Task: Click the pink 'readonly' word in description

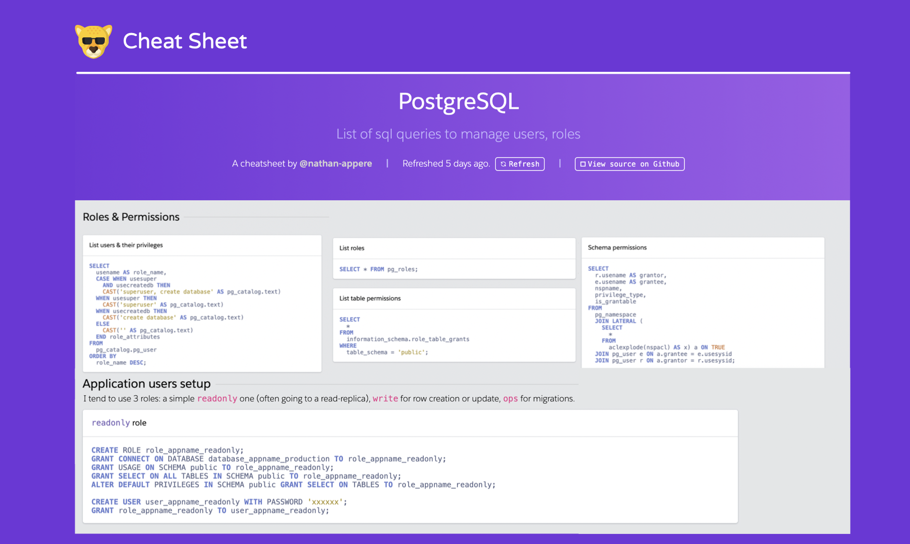Action: 217,398
